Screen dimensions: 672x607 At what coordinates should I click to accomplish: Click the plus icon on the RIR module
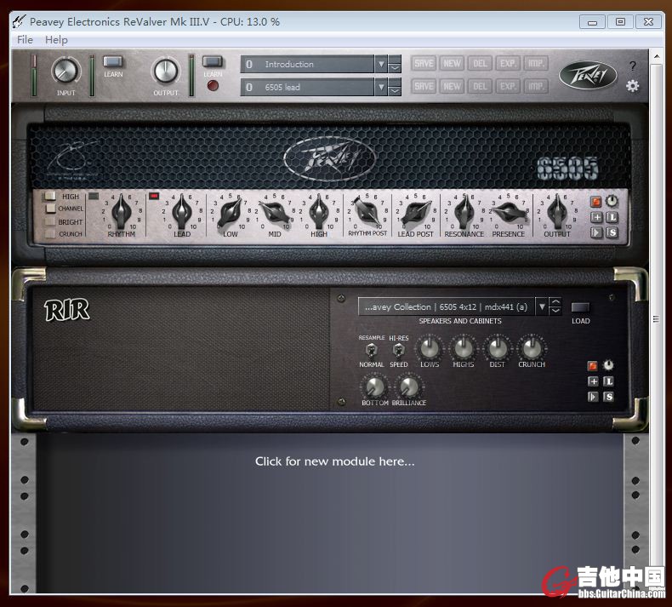593,381
